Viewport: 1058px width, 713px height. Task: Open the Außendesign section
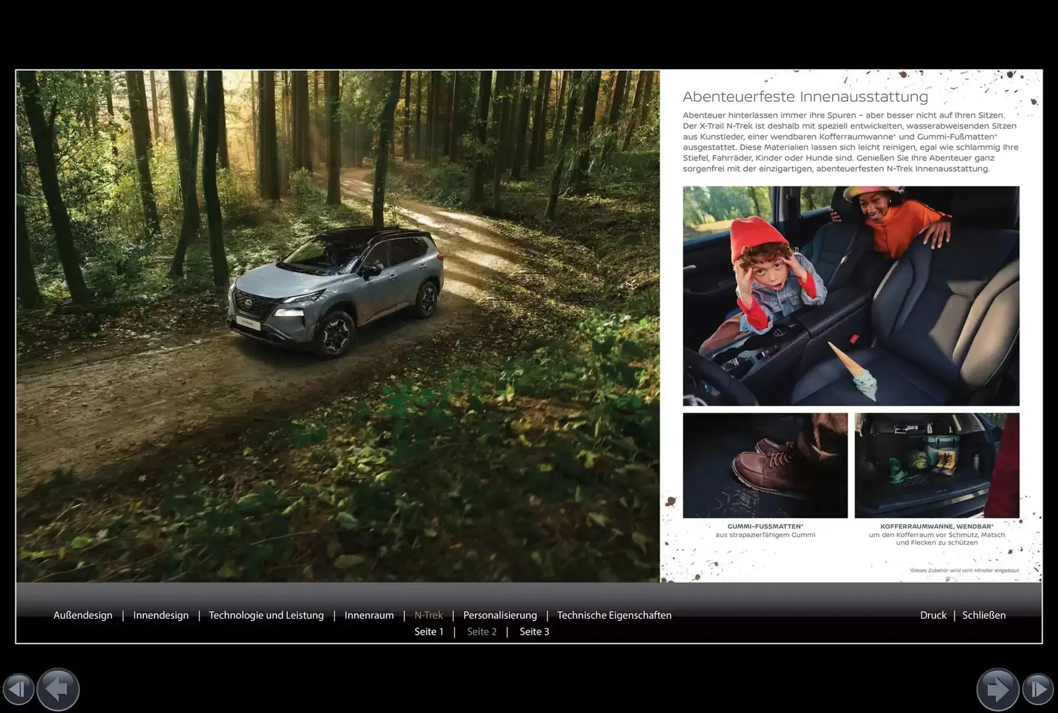point(83,615)
